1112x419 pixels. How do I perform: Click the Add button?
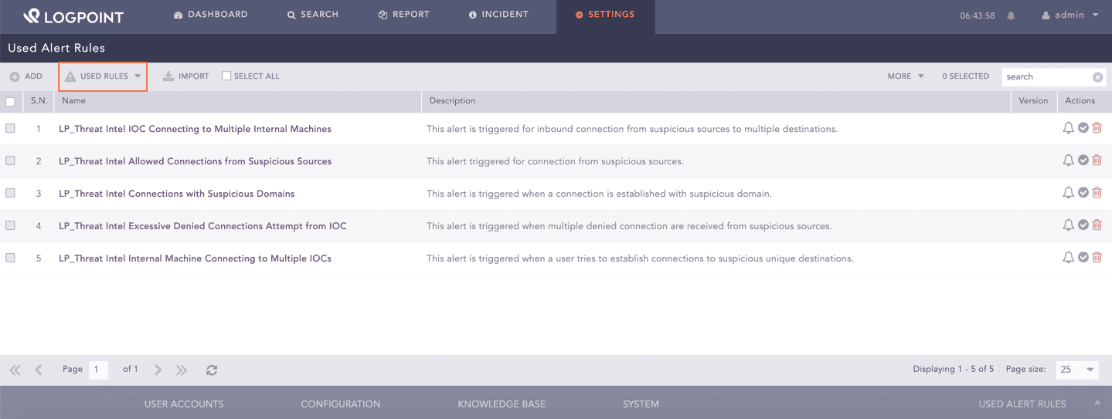coord(26,76)
